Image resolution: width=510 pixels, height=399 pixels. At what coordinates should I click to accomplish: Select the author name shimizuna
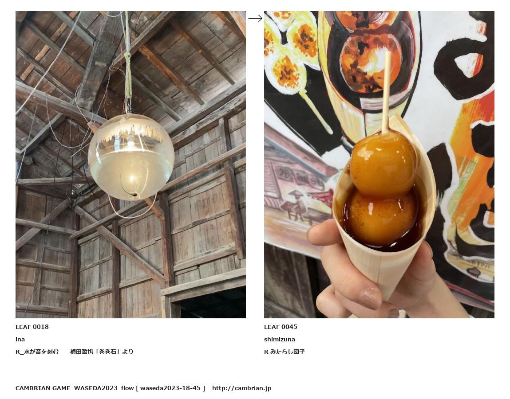coord(279,339)
